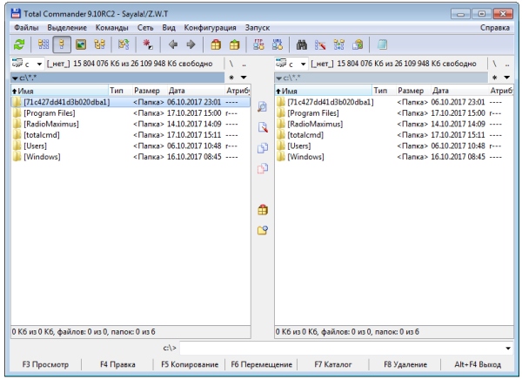
Task: Toggle the thumbnail view button in toolbar
Action: tap(80, 44)
